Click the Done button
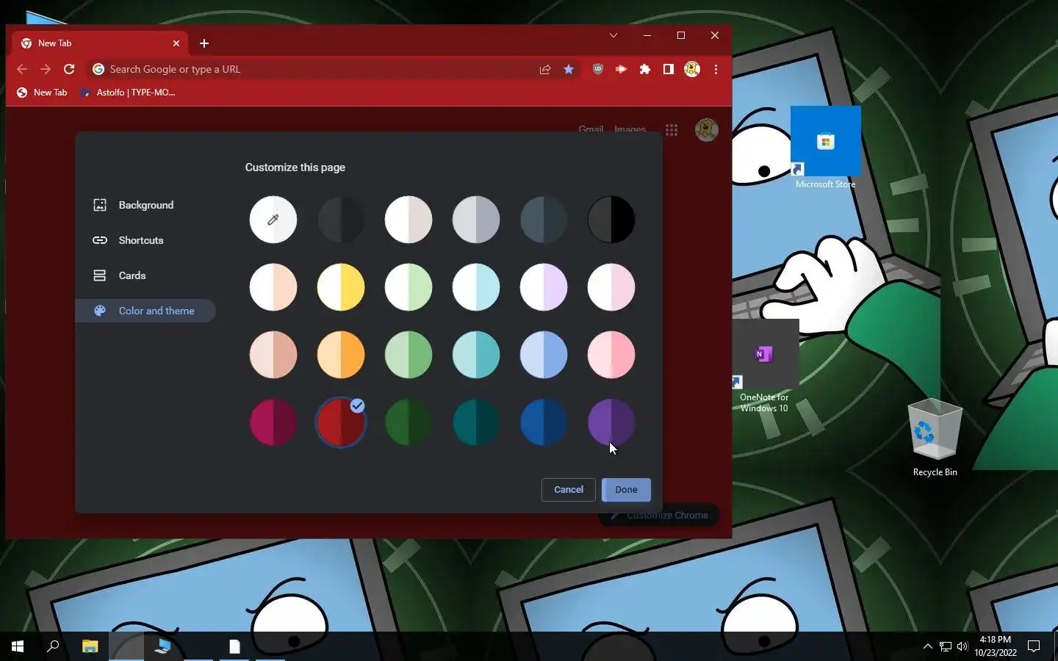Image resolution: width=1058 pixels, height=661 pixels. point(626,490)
